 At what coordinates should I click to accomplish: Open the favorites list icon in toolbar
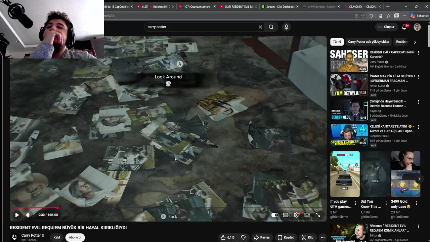coord(388,16)
